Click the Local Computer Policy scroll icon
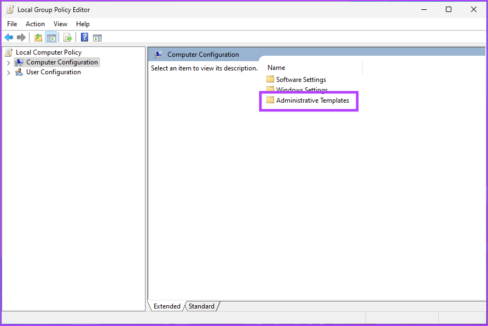The image size is (488, 326). click(9, 52)
